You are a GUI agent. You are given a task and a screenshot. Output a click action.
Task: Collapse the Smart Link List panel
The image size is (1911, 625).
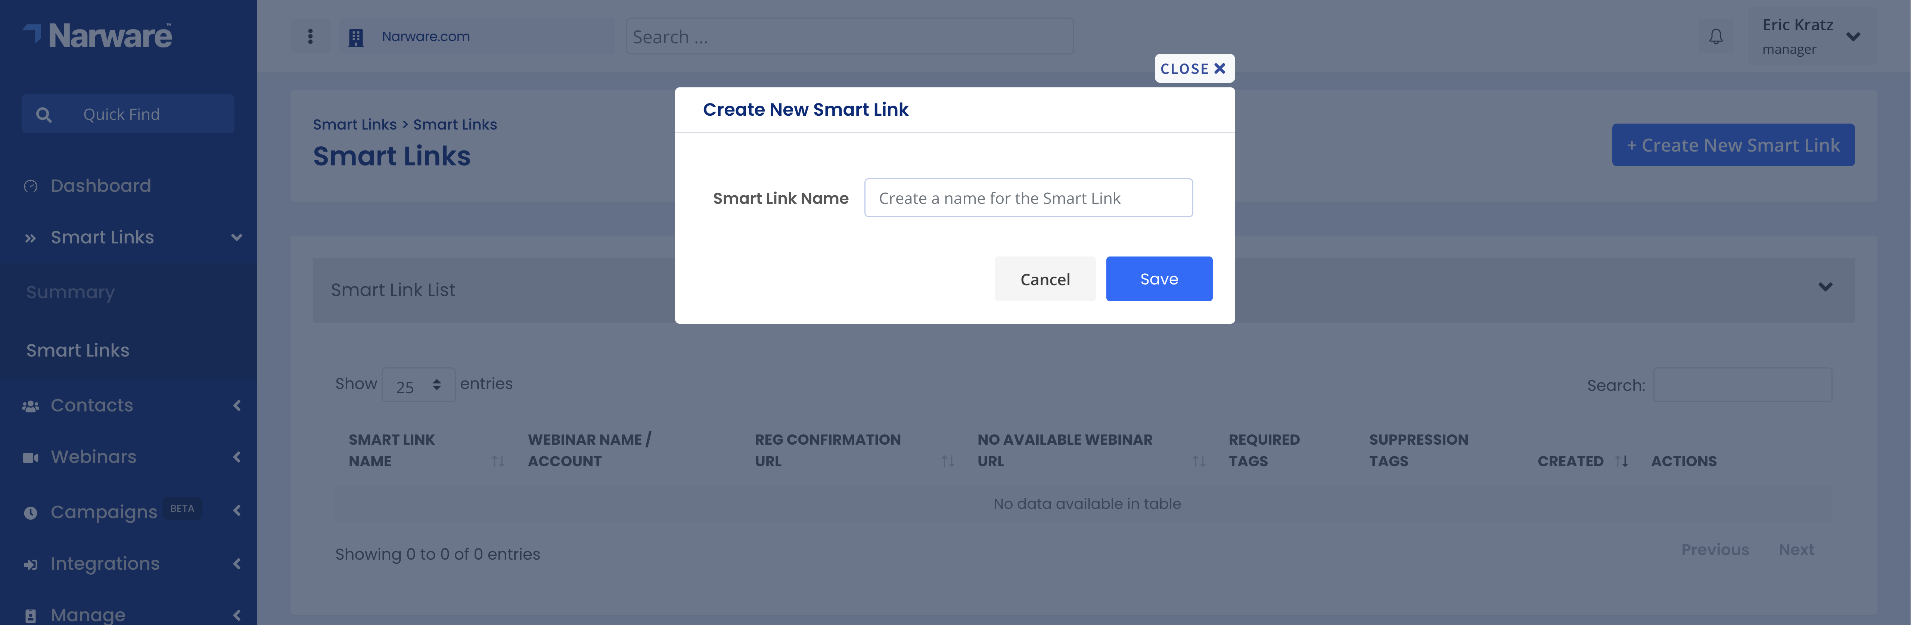point(1825,287)
